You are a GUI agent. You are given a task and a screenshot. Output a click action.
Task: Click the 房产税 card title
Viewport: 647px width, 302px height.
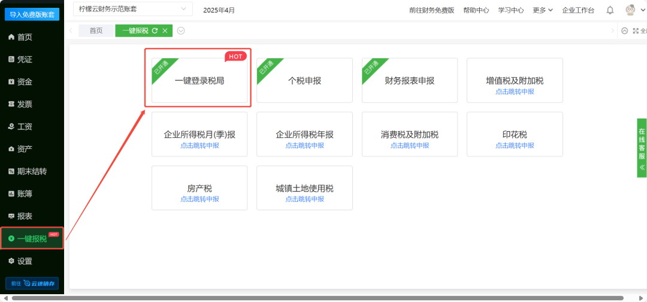[x=199, y=189]
